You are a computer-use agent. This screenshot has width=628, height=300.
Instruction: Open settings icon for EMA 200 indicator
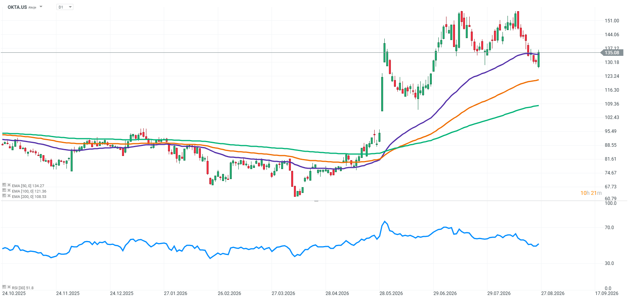pyautogui.click(x=4, y=196)
